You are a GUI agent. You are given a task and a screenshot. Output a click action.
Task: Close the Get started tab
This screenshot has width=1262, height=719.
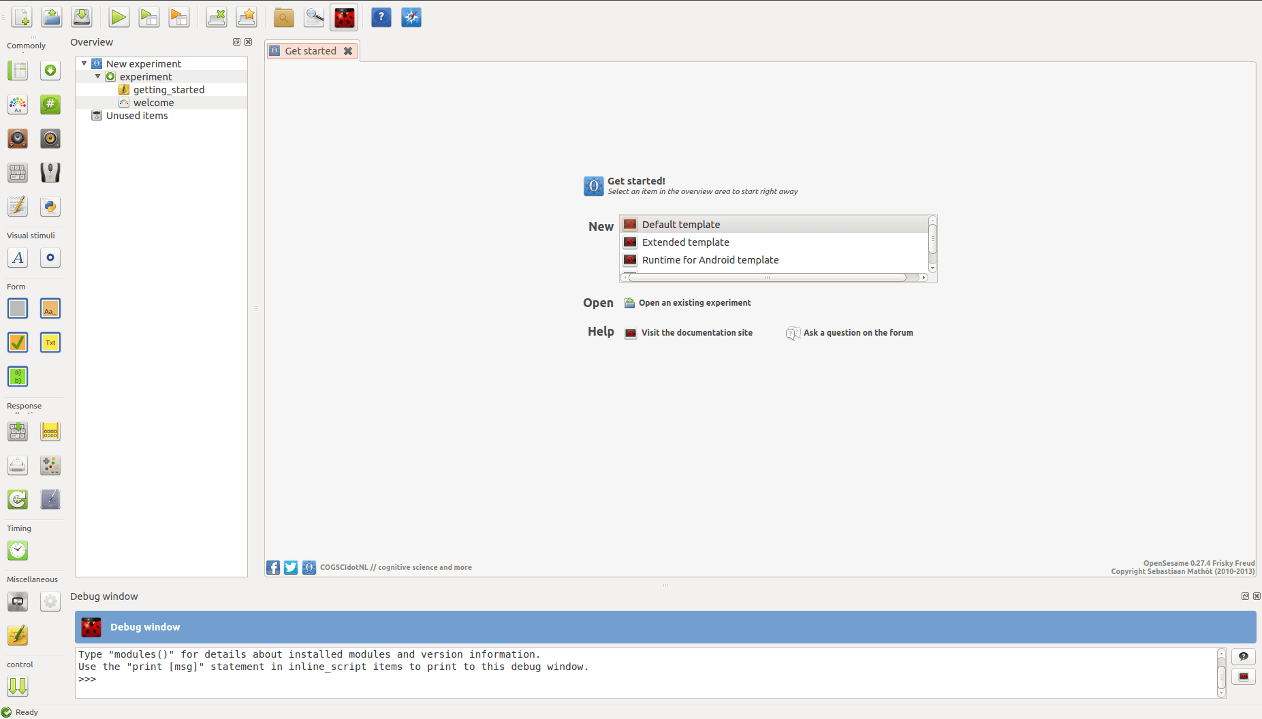pyautogui.click(x=348, y=51)
